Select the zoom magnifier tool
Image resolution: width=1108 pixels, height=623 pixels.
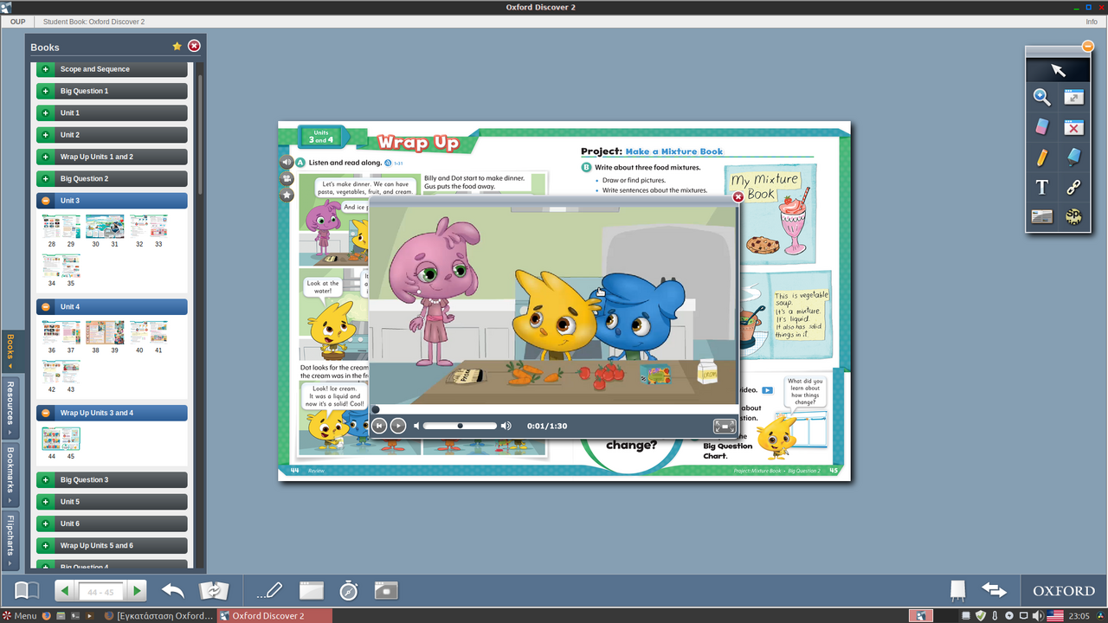(x=1042, y=98)
